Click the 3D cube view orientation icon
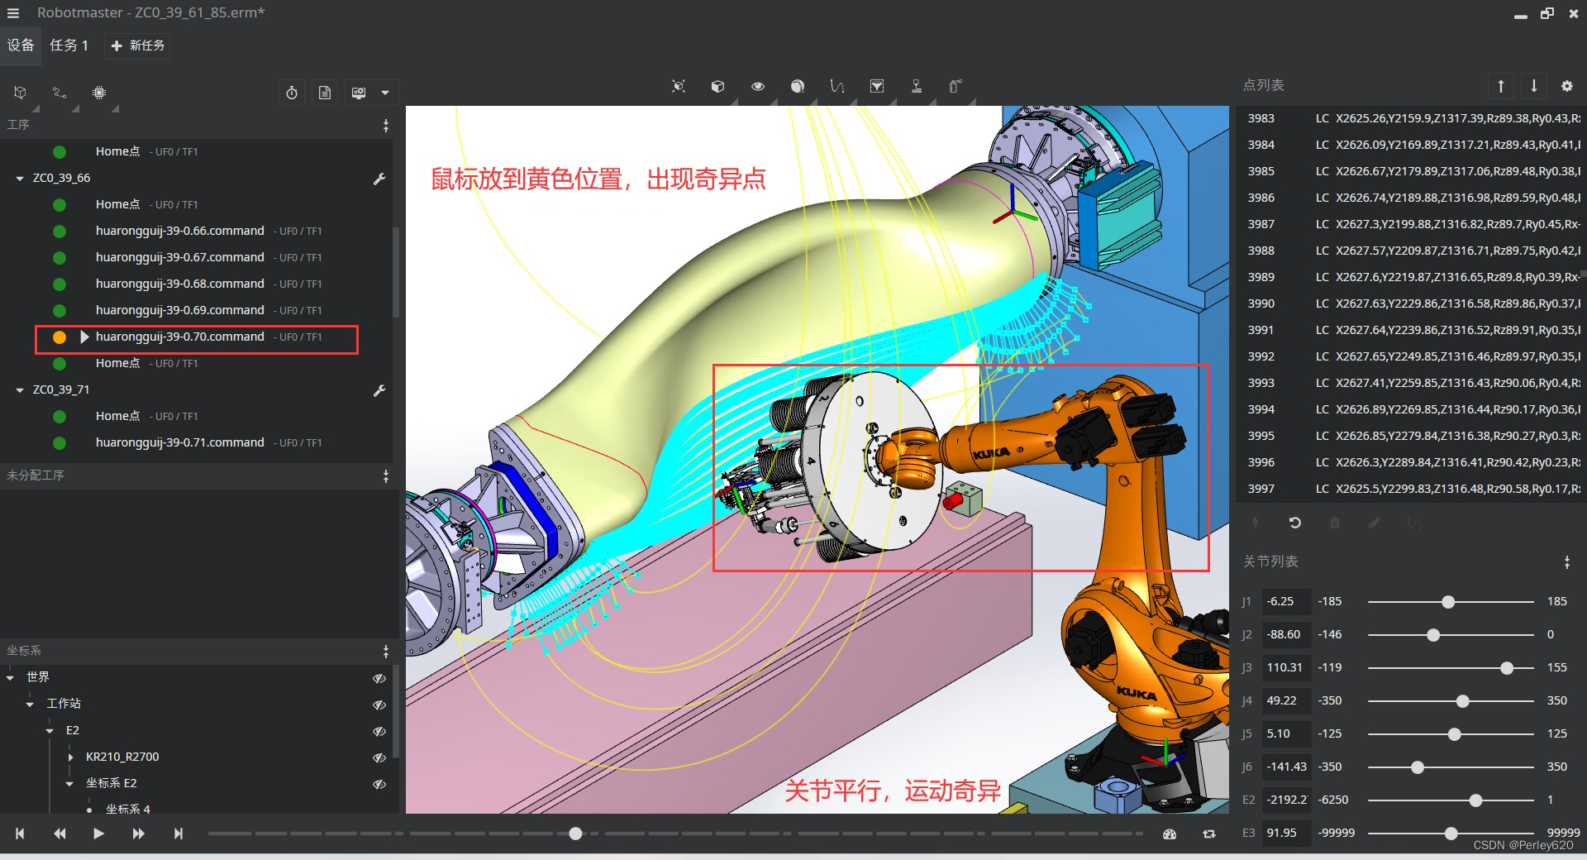 (717, 86)
